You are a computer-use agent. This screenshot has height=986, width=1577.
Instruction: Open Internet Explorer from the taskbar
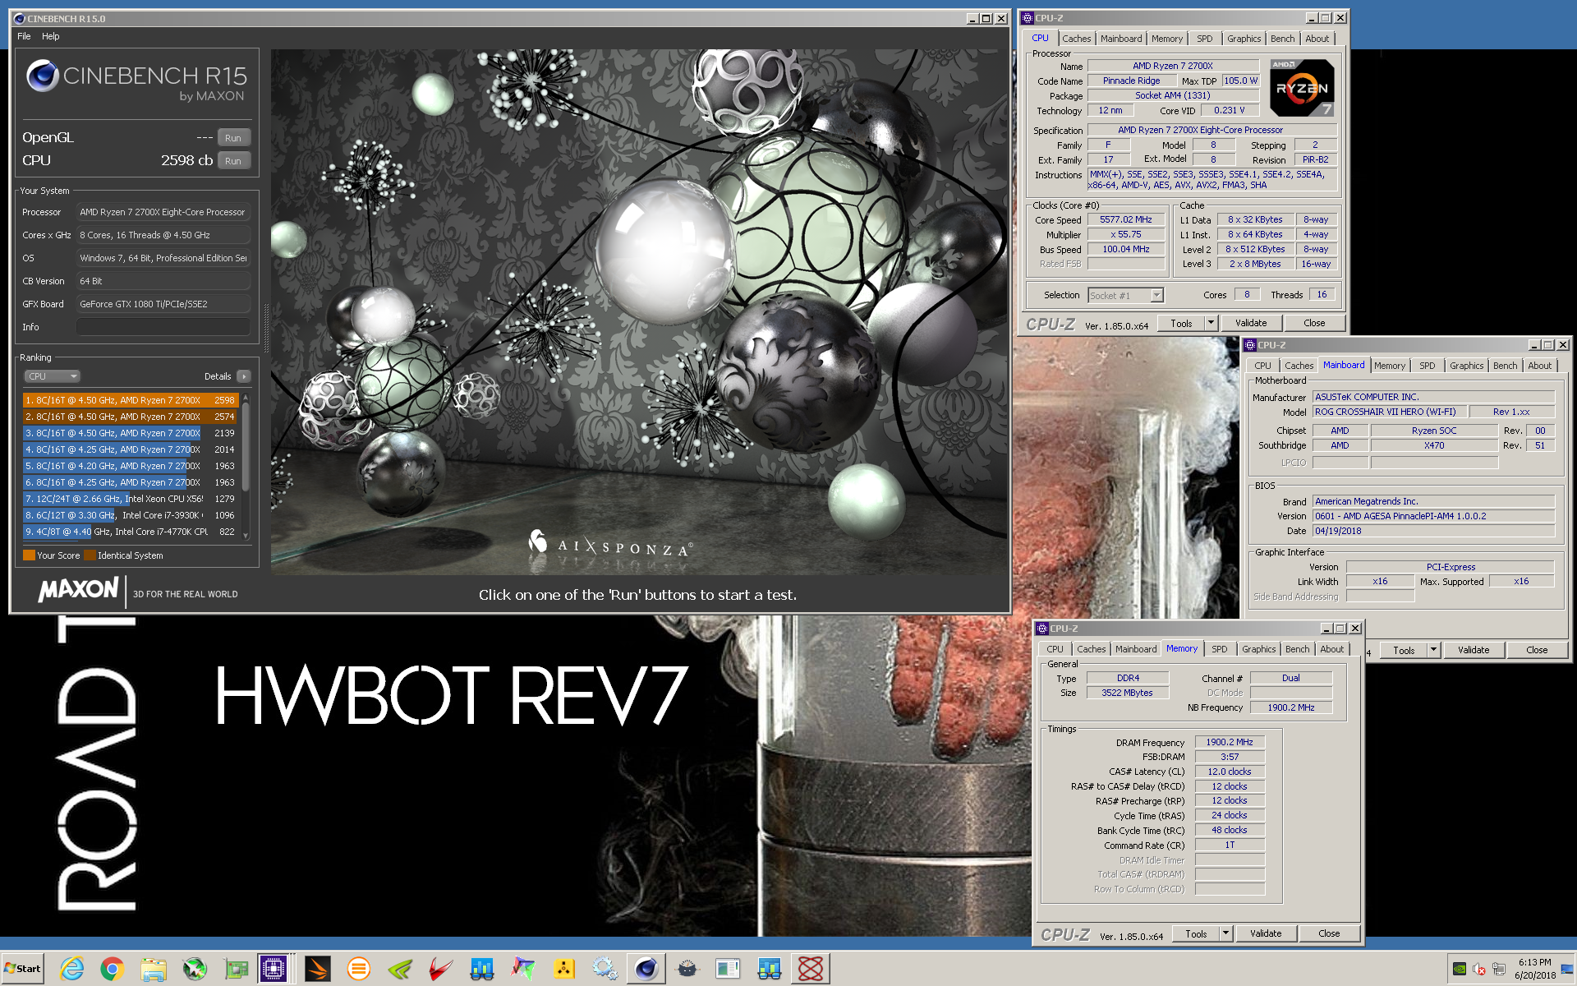click(72, 970)
